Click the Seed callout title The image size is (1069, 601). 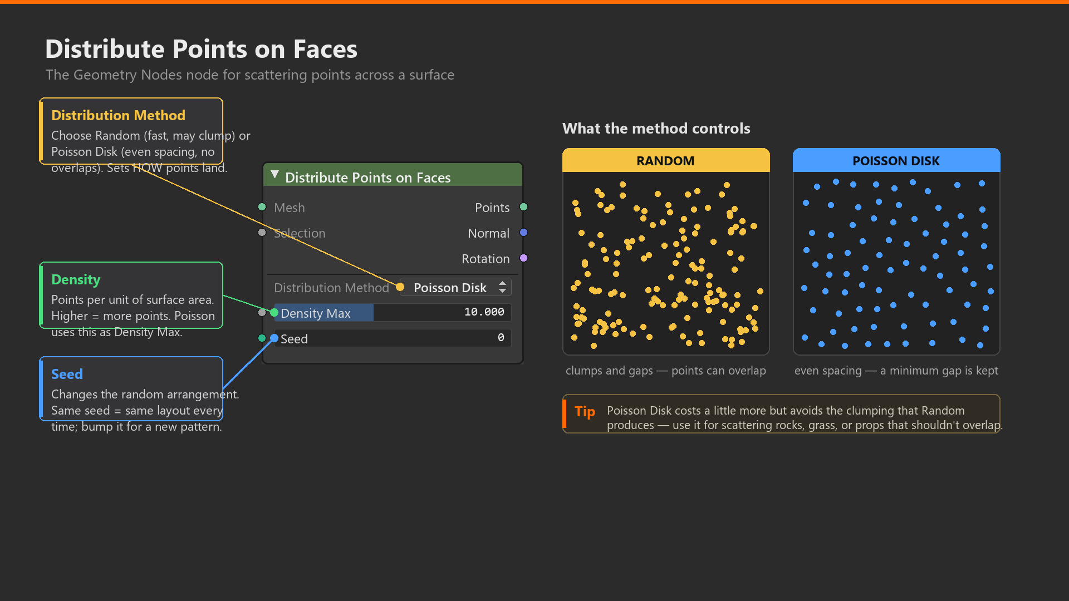click(x=67, y=374)
